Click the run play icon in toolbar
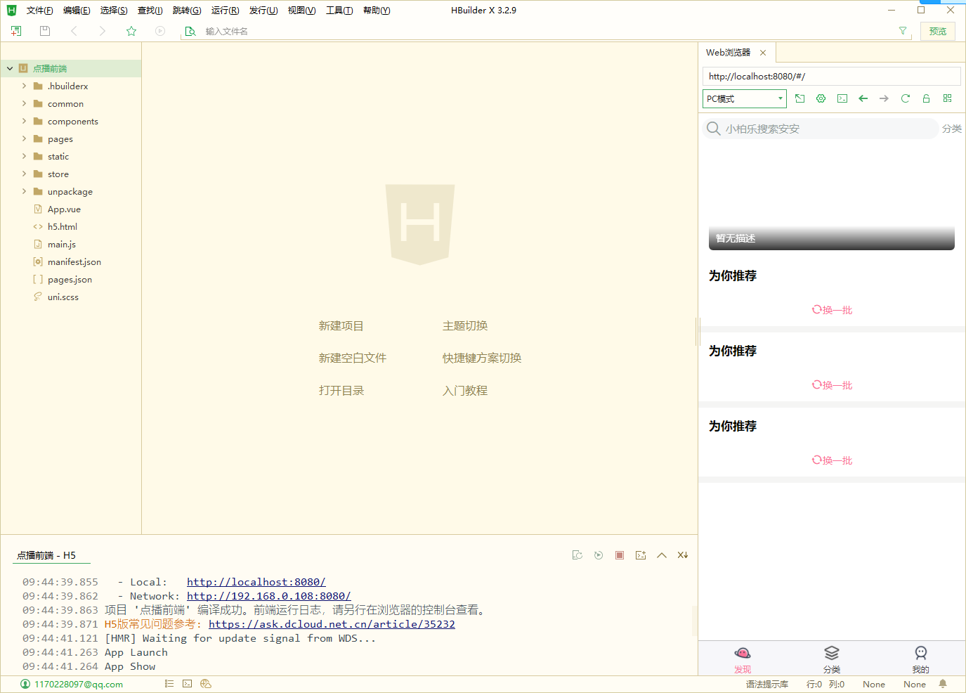 pos(160,31)
